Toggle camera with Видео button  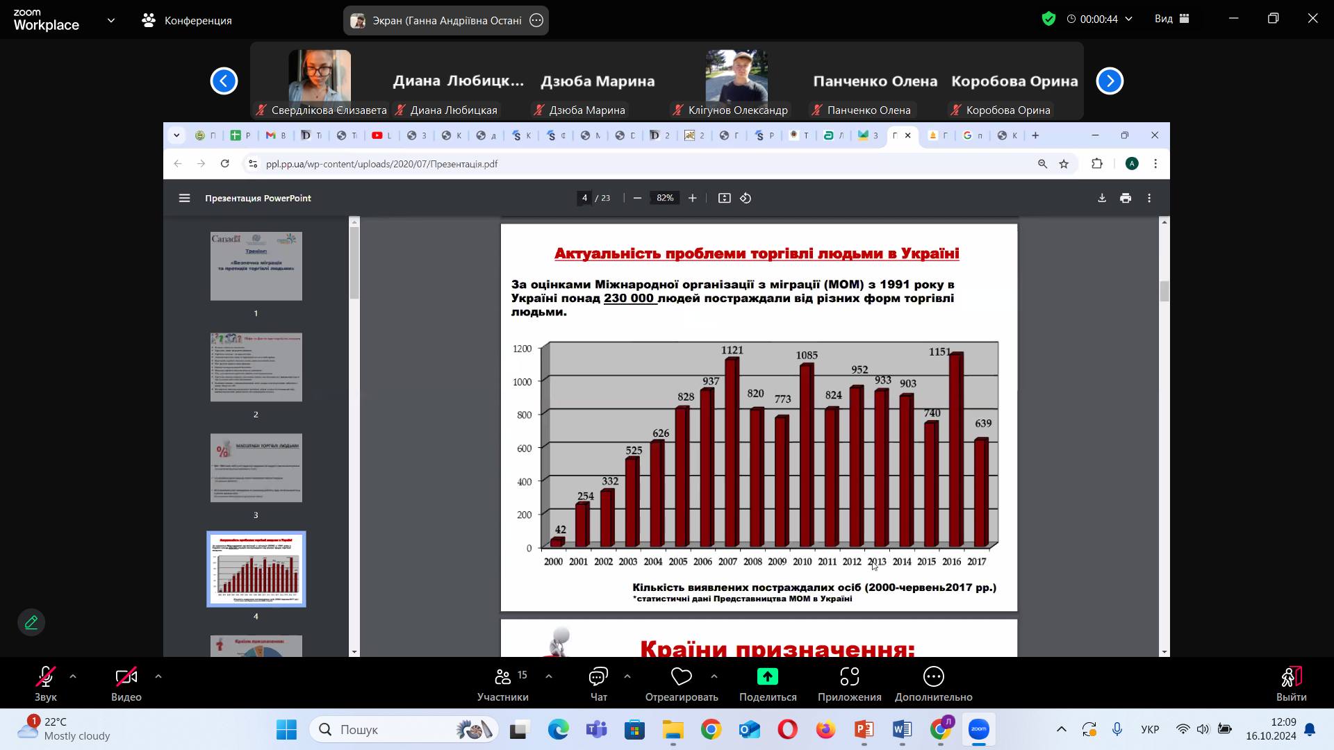126,676
